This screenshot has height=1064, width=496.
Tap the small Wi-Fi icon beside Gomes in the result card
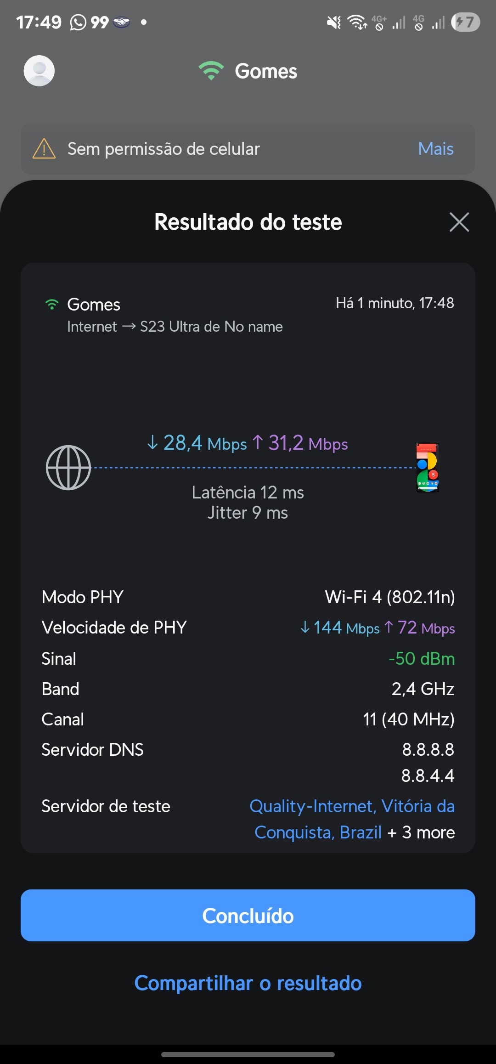52,305
